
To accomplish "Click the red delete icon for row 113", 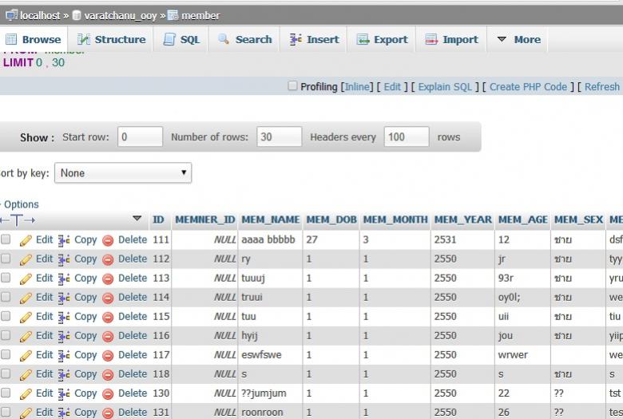I will point(108,279).
